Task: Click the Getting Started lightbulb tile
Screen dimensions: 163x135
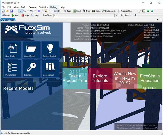Action: 50,50
